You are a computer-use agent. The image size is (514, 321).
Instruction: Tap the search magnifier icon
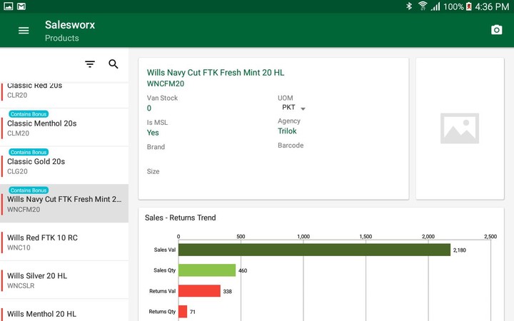(114, 64)
